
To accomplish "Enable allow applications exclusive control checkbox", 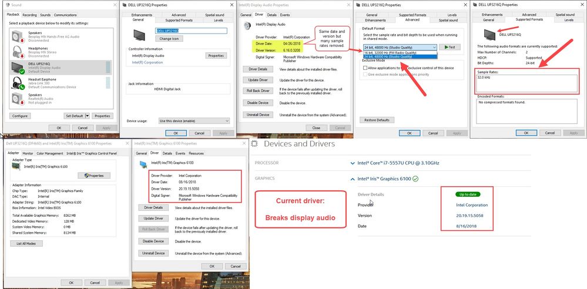I will point(365,68).
